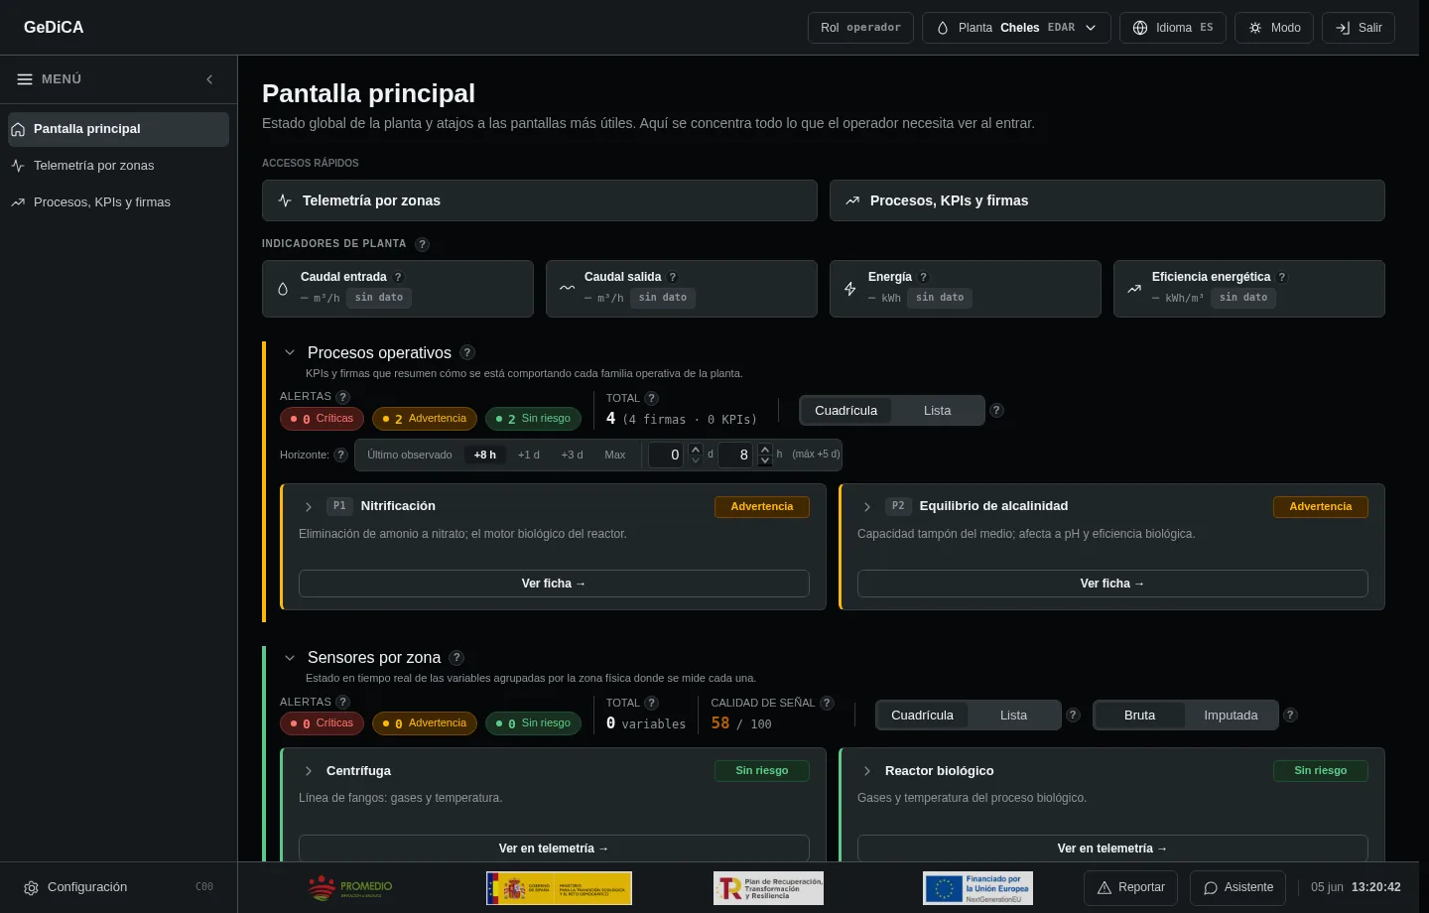The height and width of the screenshot is (913, 1429).
Task: Open help beside Bruta/Imputada toggle
Action: click(1290, 715)
